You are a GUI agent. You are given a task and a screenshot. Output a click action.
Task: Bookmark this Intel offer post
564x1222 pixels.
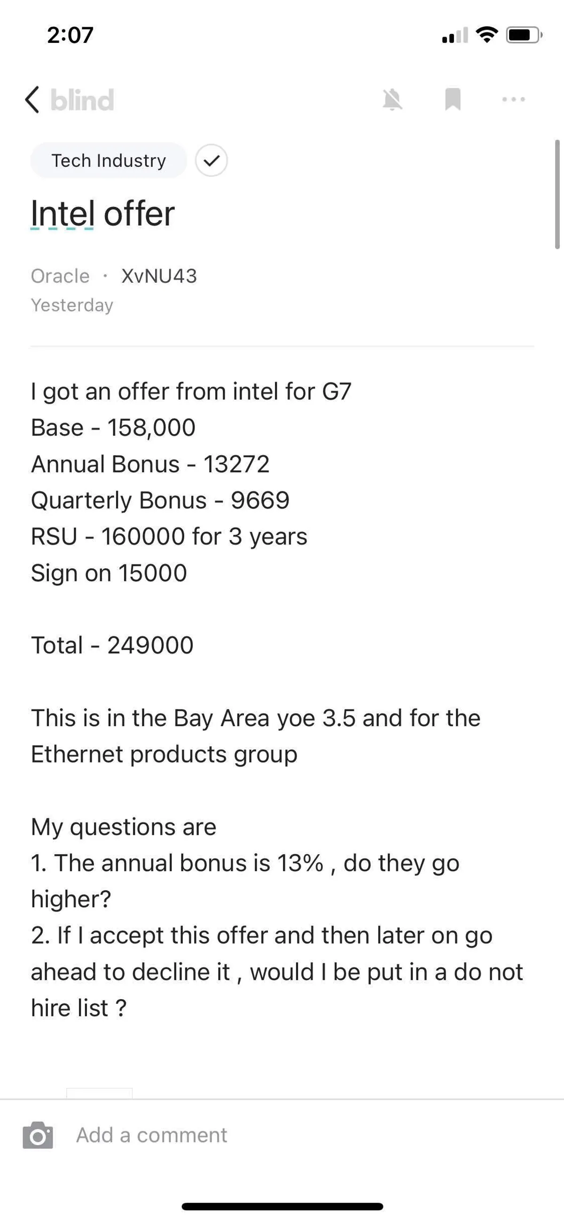[x=453, y=99]
